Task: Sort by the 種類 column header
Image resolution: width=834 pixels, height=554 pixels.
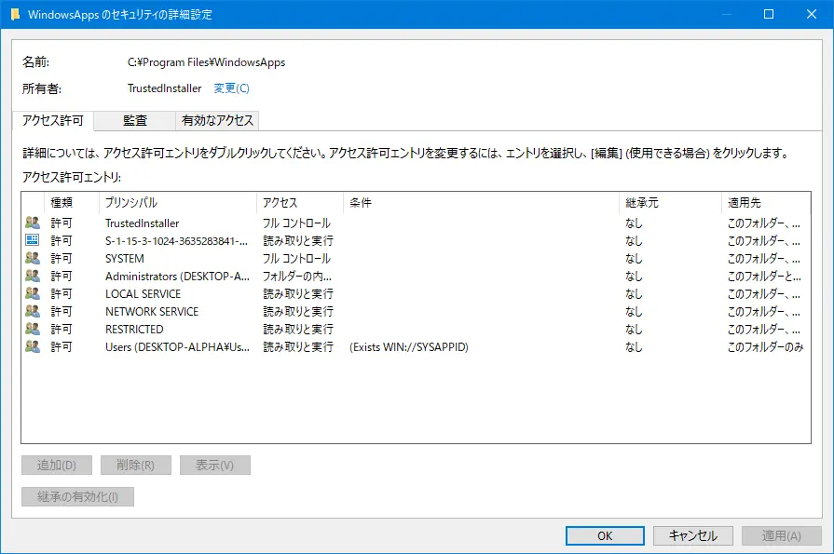Action: (x=72, y=203)
